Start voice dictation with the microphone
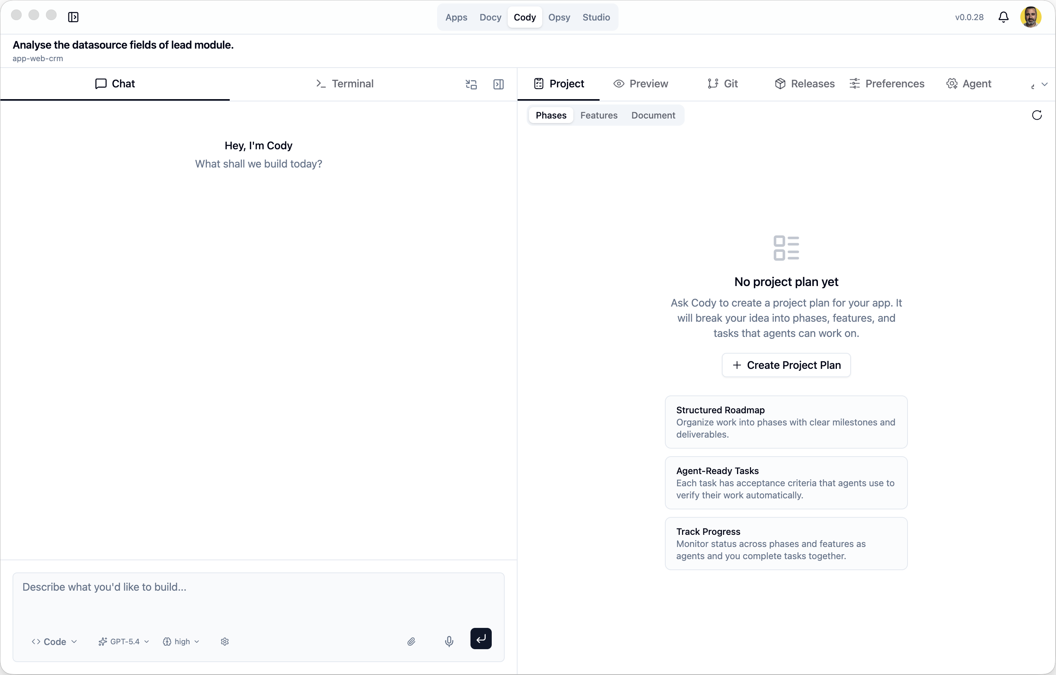Screen dimensions: 1056x675 coord(448,641)
